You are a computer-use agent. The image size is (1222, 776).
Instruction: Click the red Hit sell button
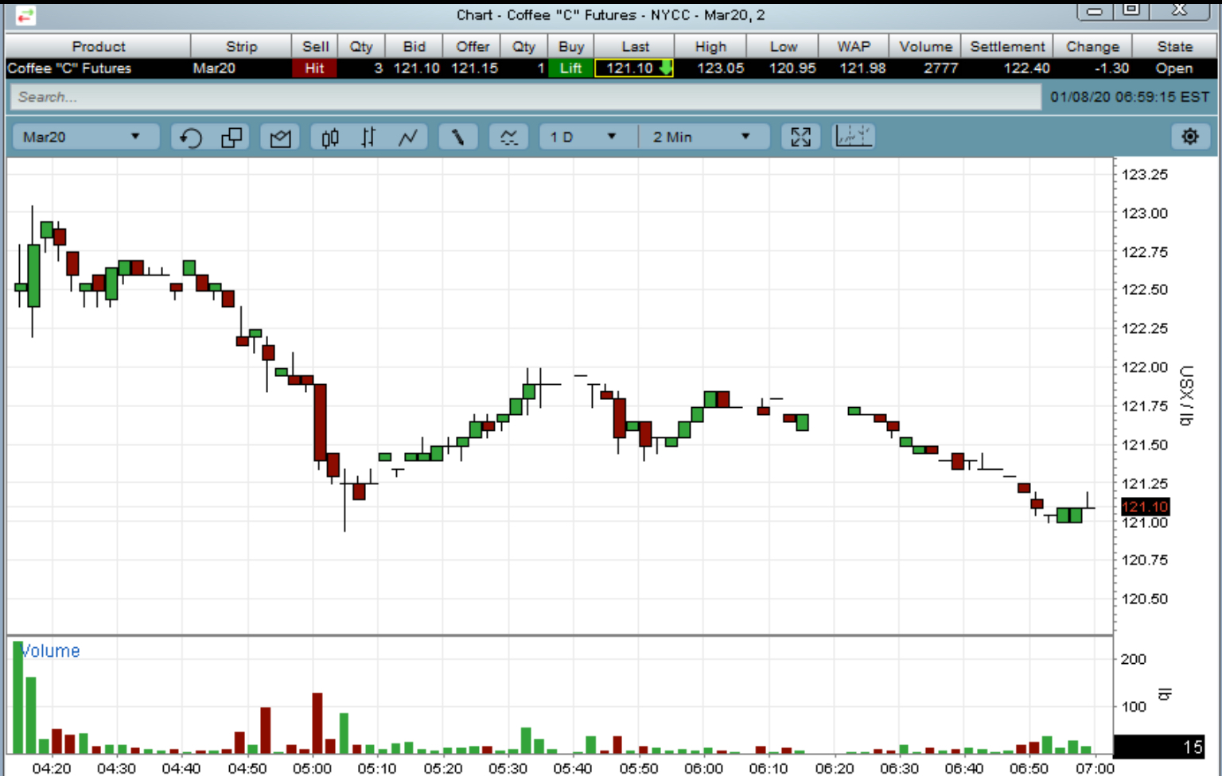pos(314,68)
